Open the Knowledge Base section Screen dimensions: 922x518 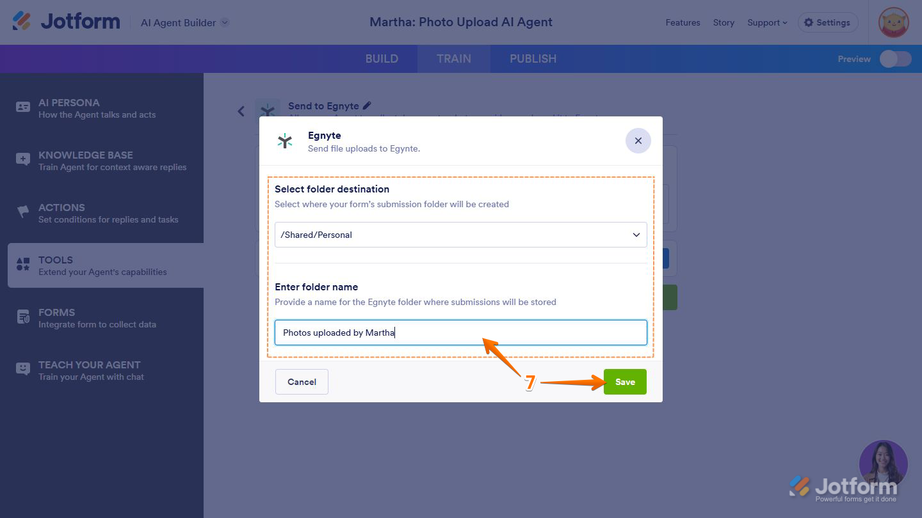102,161
